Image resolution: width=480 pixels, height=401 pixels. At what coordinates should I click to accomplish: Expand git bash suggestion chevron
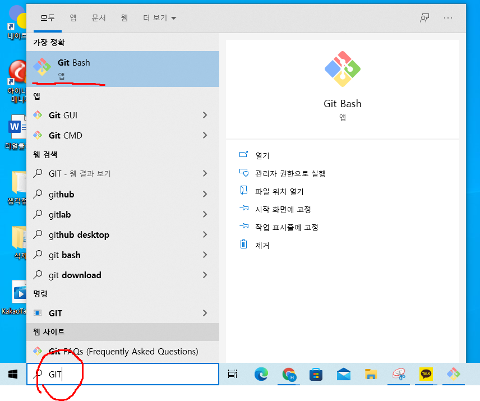point(205,255)
